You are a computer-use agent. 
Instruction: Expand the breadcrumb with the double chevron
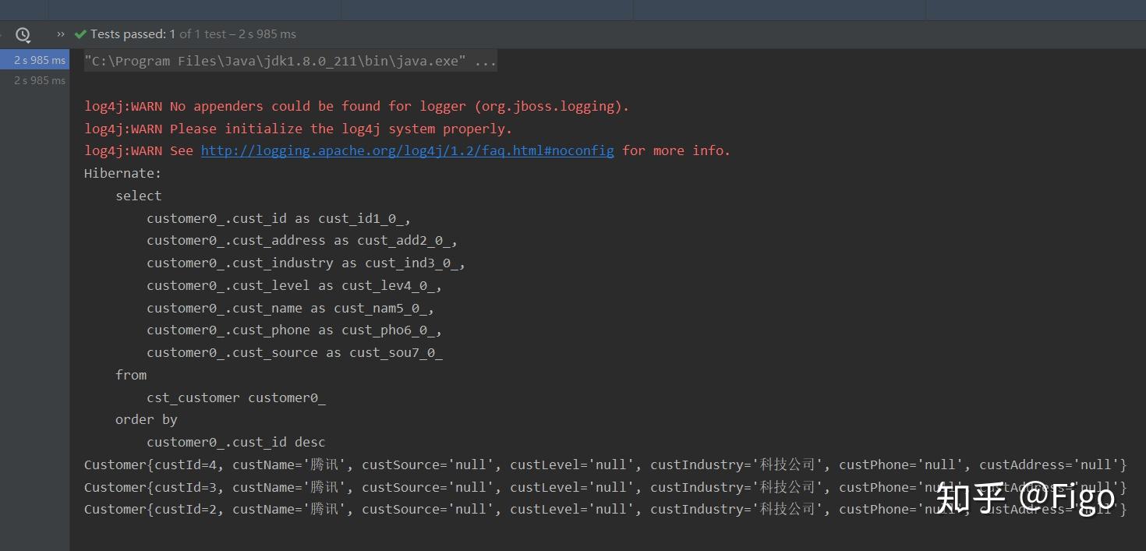pyautogui.click(x=60, y=34)
